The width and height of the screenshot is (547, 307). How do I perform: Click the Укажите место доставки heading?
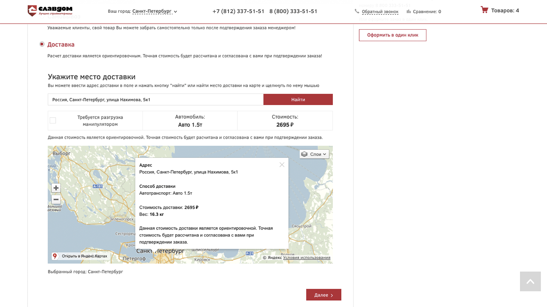tap(92, 77)
